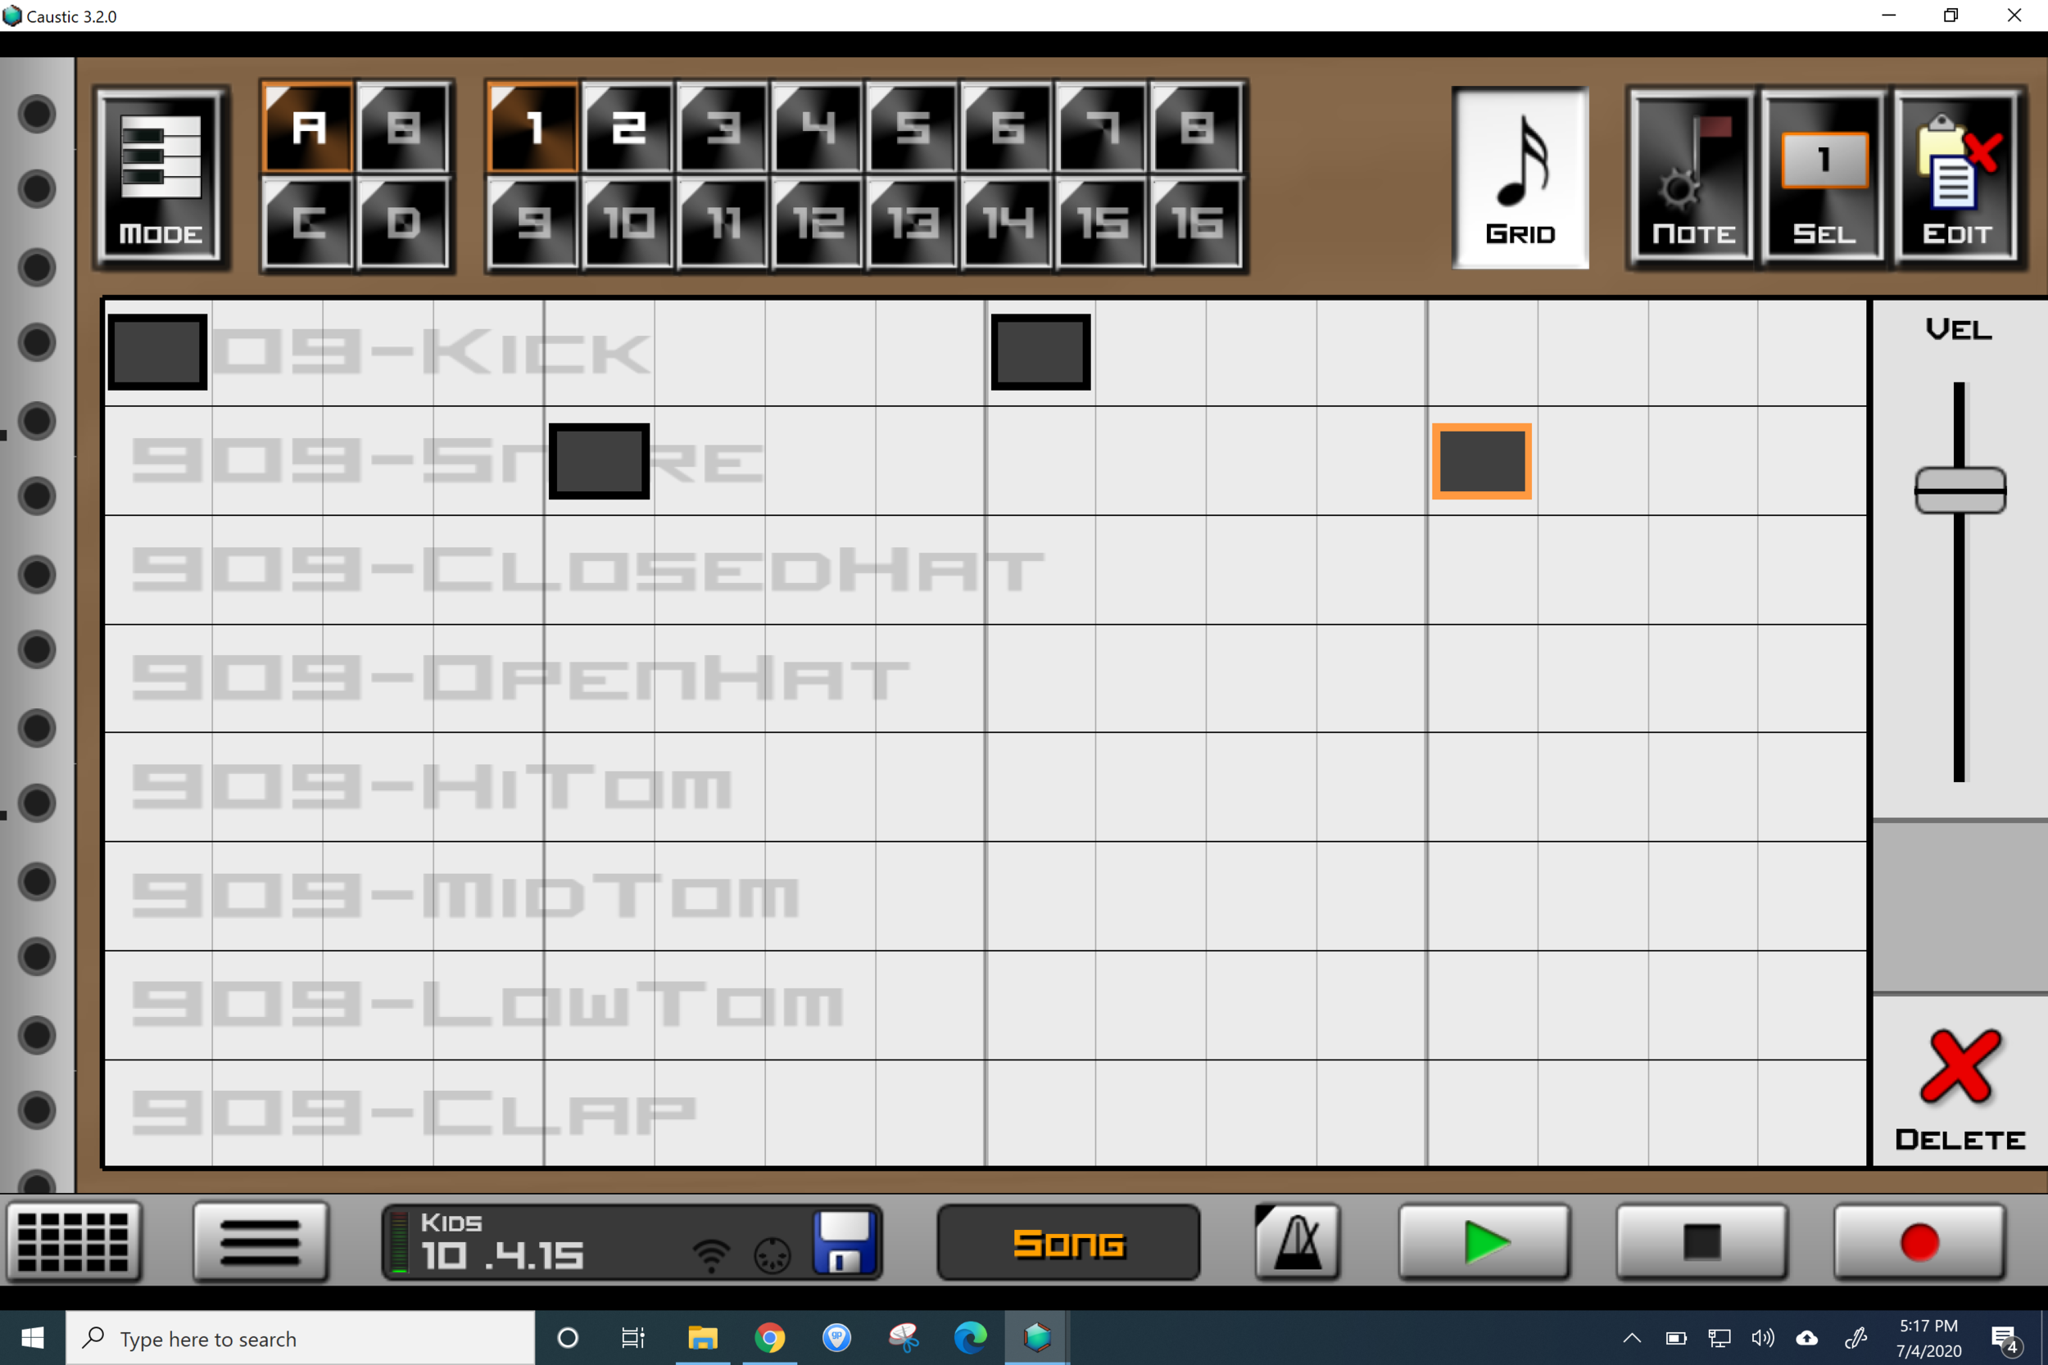Click the Grid note-size button
Image resolution: width=2048 pixels, height=1365 pixels.
coord(1520,178)
